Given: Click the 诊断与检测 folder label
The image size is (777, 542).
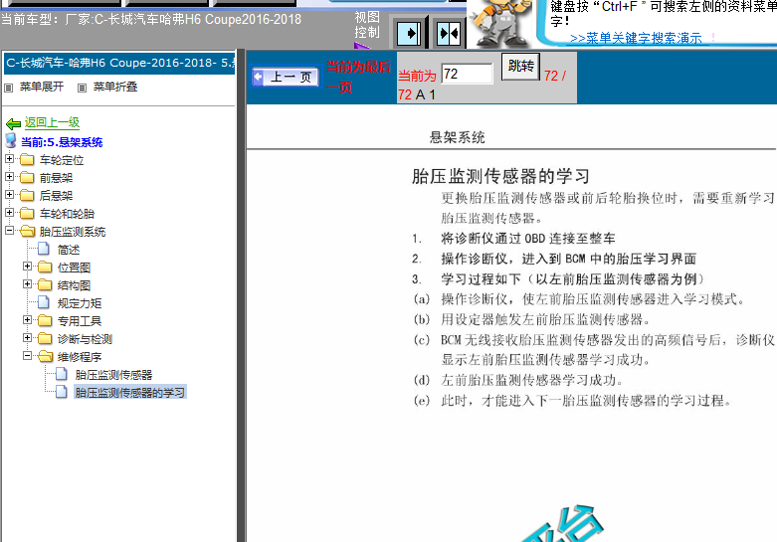Looking at the screenshot, I should coord(85,339).
